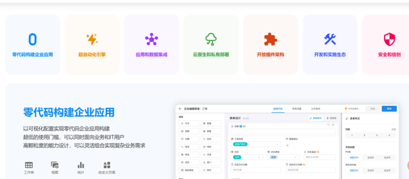This screenshot has height=179, width=409.
Task: Click the 统计 bar chart icon
Action: point(81,165)
